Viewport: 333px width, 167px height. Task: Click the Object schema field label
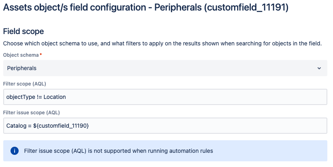[x=21, y=55]
